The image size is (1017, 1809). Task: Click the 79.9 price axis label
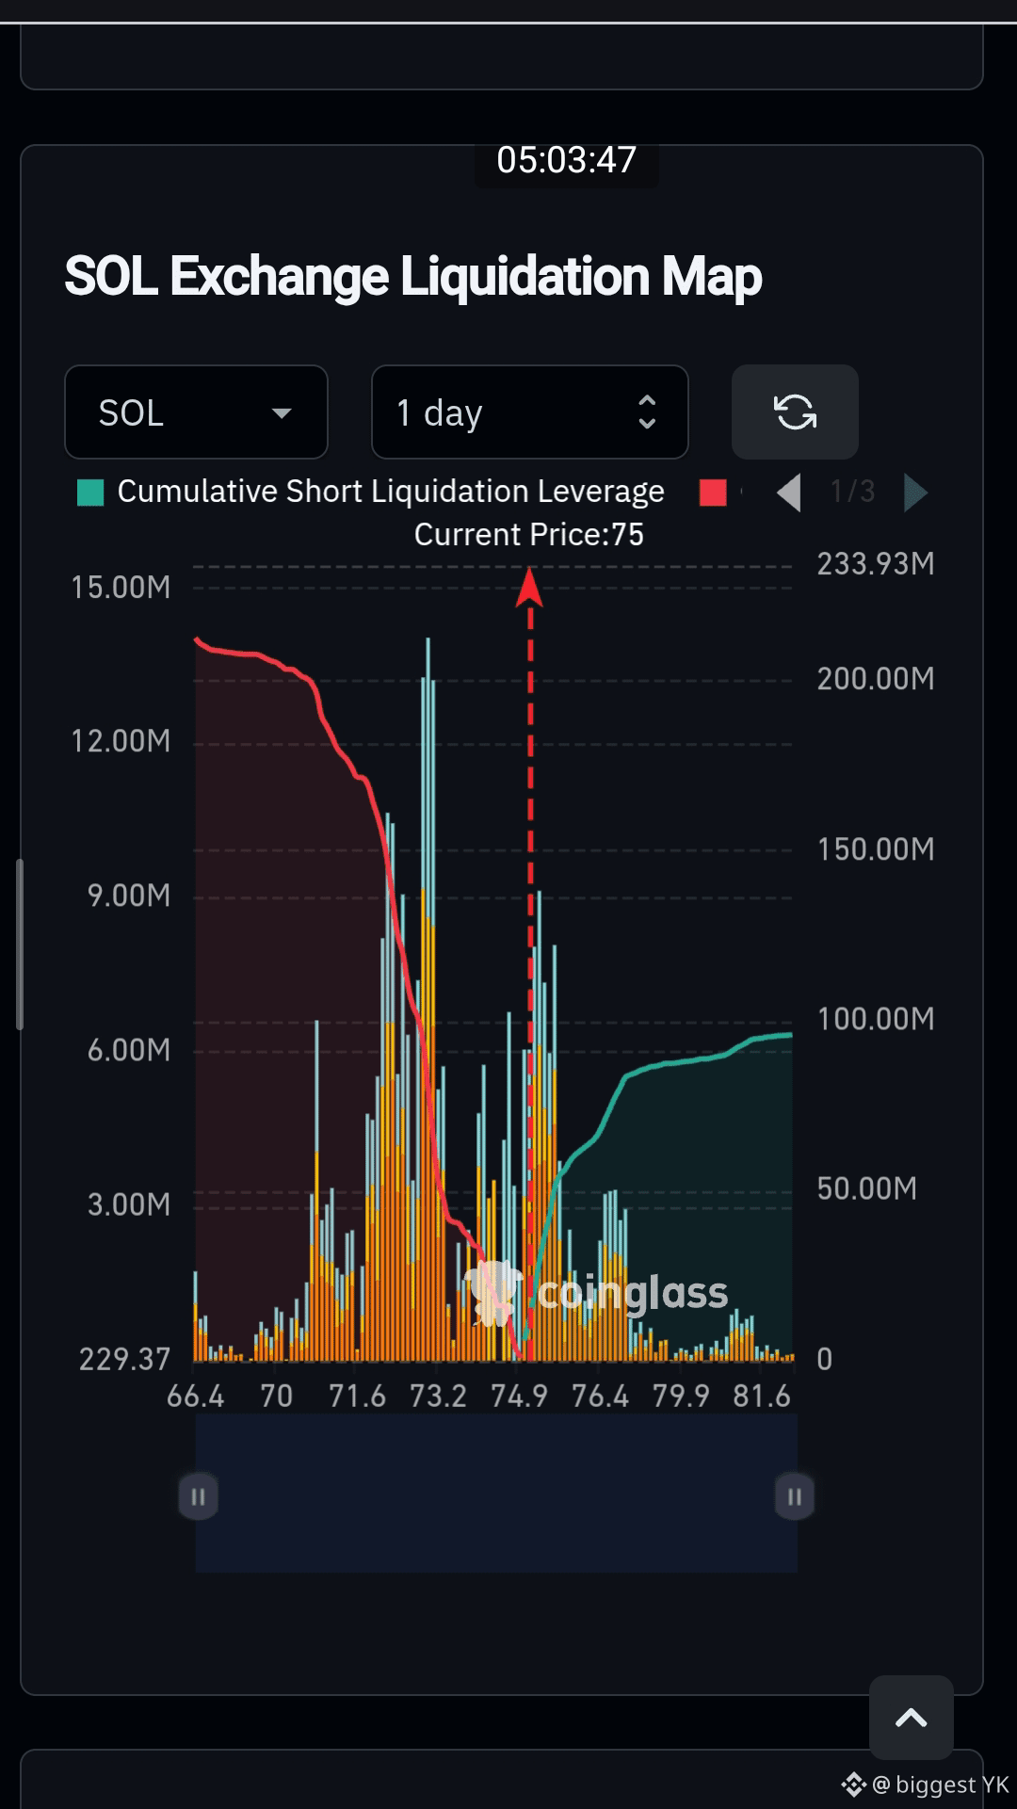pyautogui.click(x=682, y=1396)
